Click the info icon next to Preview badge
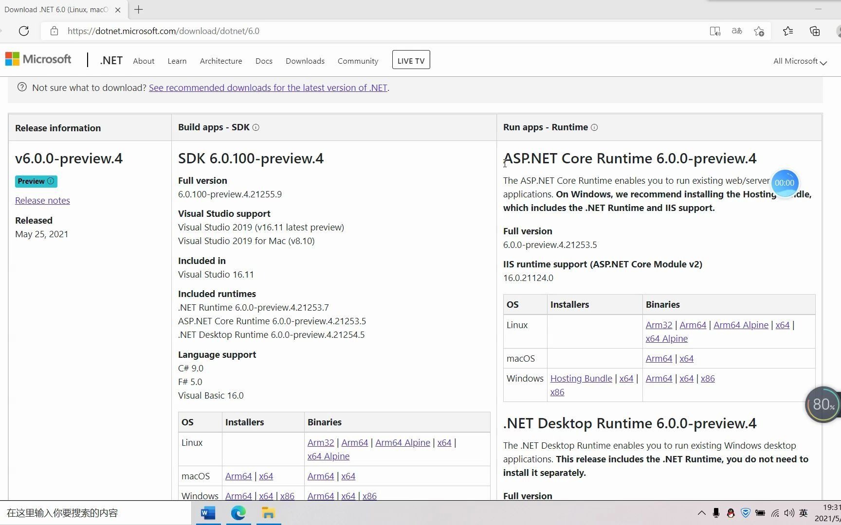This screenshot has width=841, height=525. (x=51, y=181)
